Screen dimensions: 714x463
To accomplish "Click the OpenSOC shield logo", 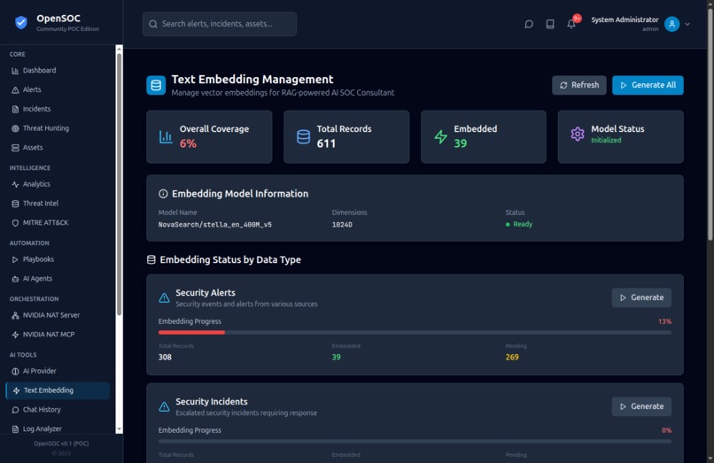I will [21, 22].
